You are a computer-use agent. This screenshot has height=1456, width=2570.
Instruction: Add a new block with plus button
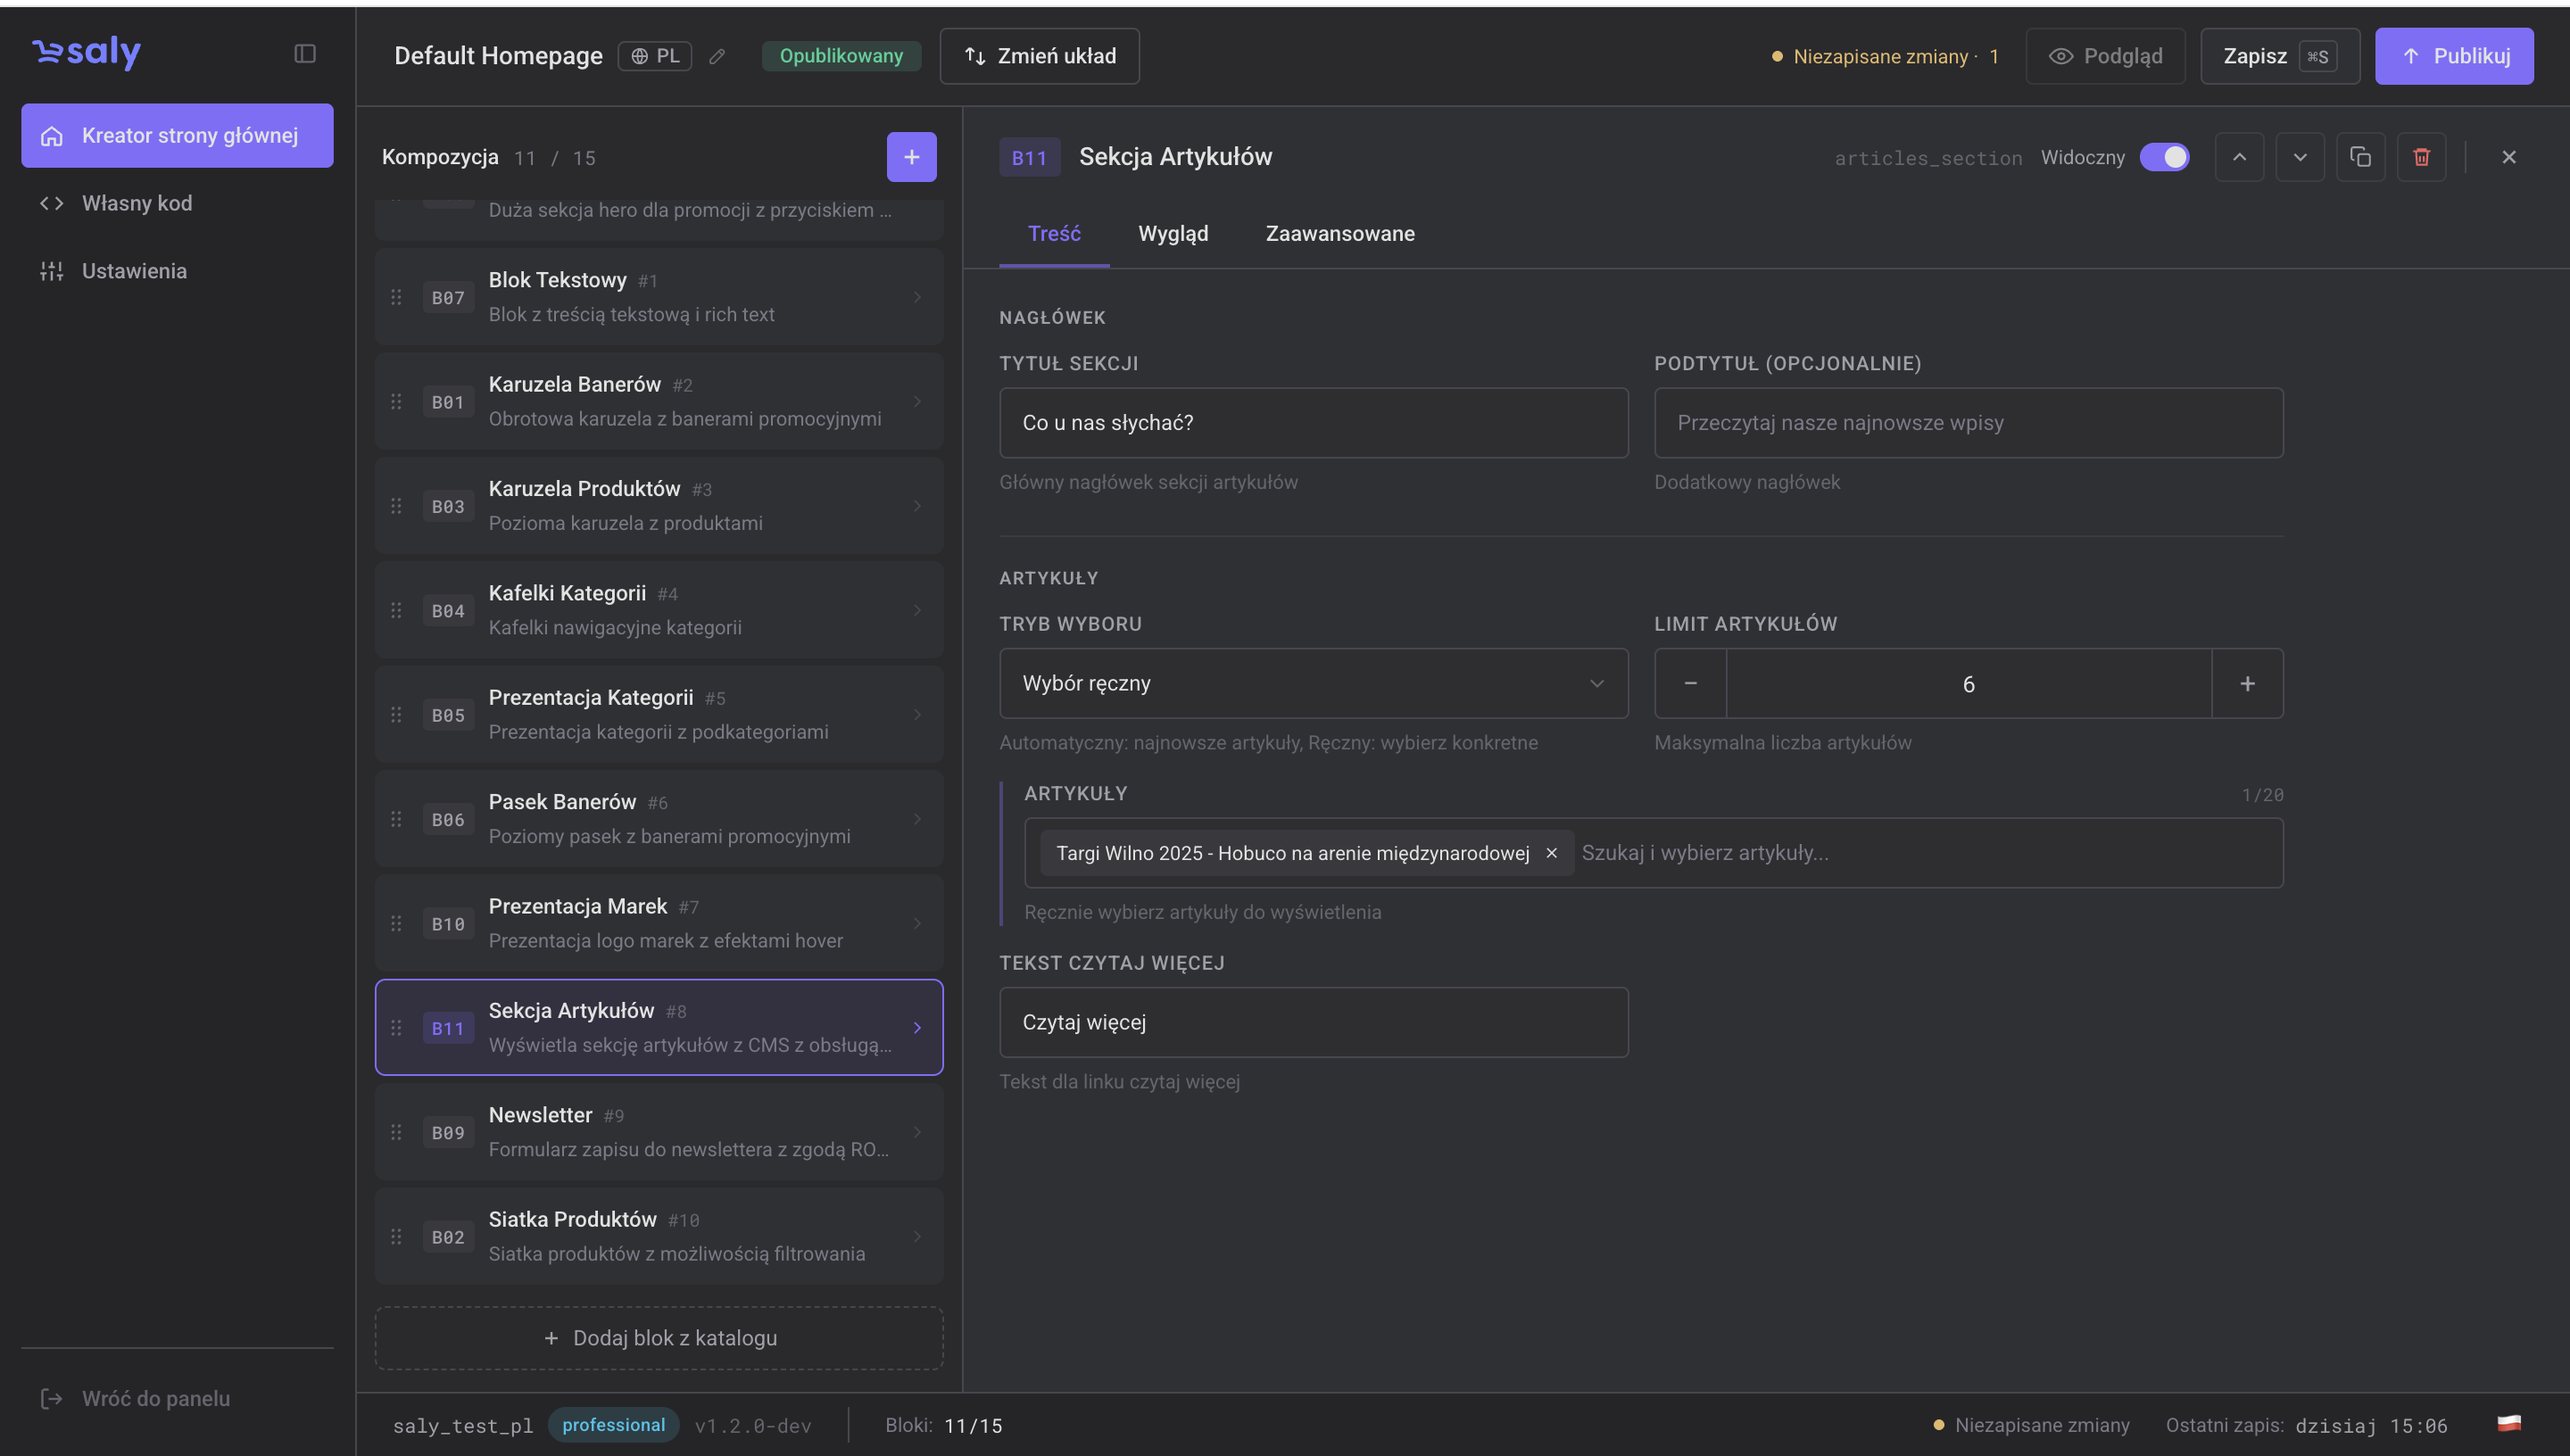[x=911, y=157]
